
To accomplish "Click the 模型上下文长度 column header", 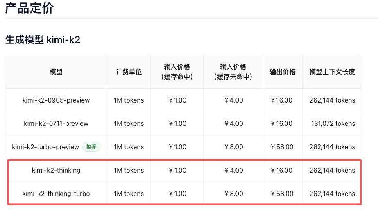I will 332,72.
